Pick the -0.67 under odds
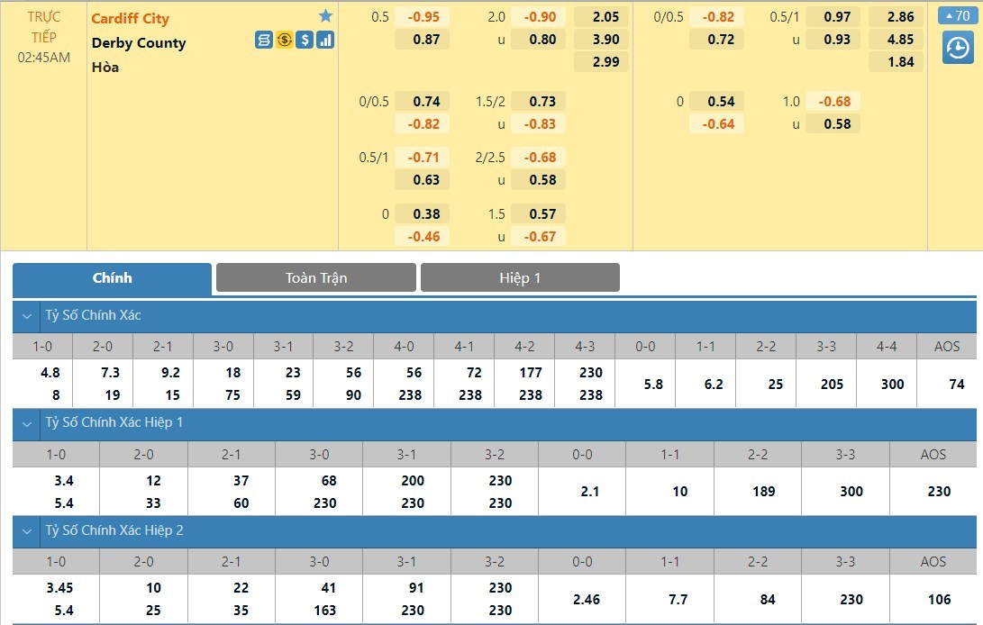983x625 pixels. coord(539,236)
